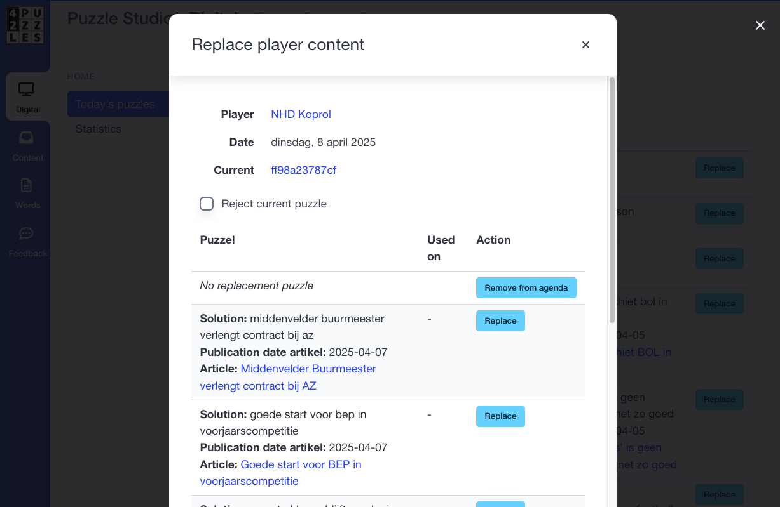Tick the Reject current puzzle checkbox
780x507 pixels.
(207, 204)
